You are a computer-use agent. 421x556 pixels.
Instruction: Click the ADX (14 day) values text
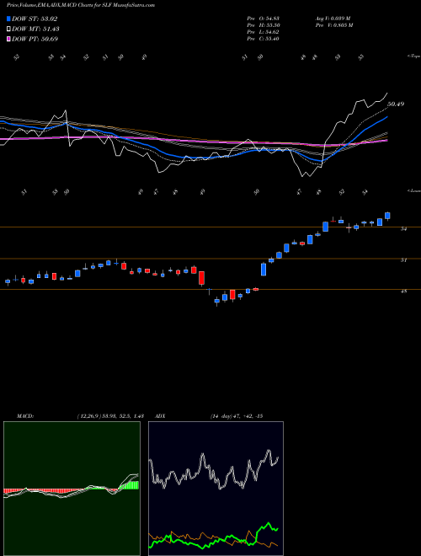(x=236, y=416)
